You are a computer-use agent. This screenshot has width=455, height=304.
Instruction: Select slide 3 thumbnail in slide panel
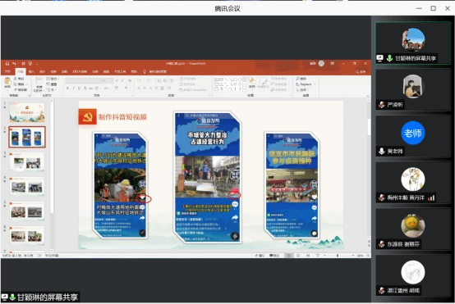[x=27, y=161]
